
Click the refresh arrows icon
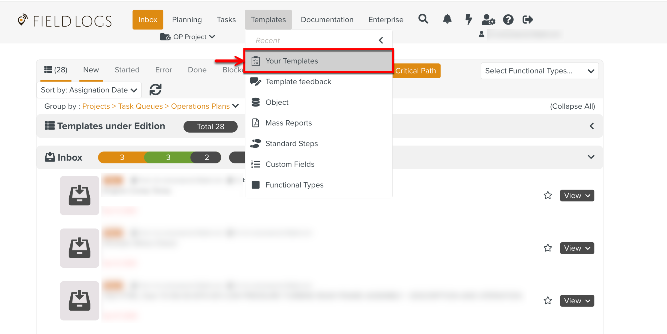[156, 89]
